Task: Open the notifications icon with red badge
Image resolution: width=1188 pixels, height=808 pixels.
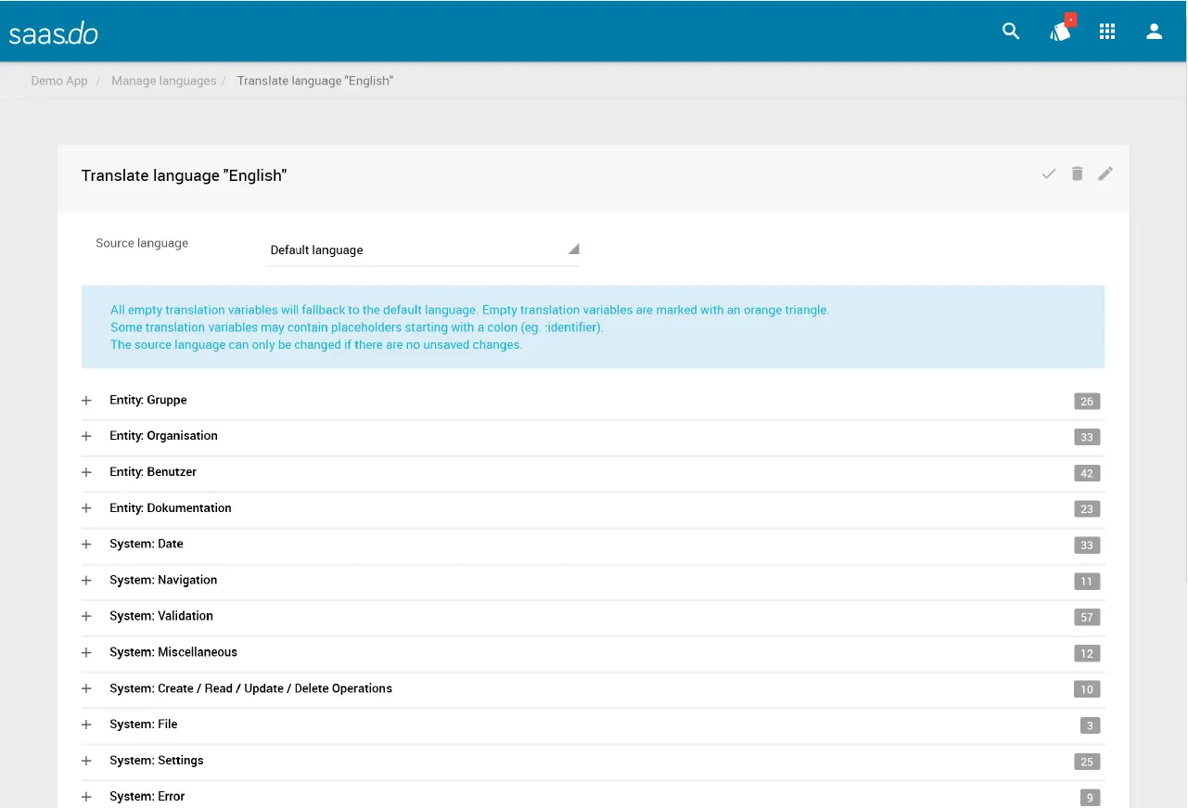Action: pos(1060,32)
